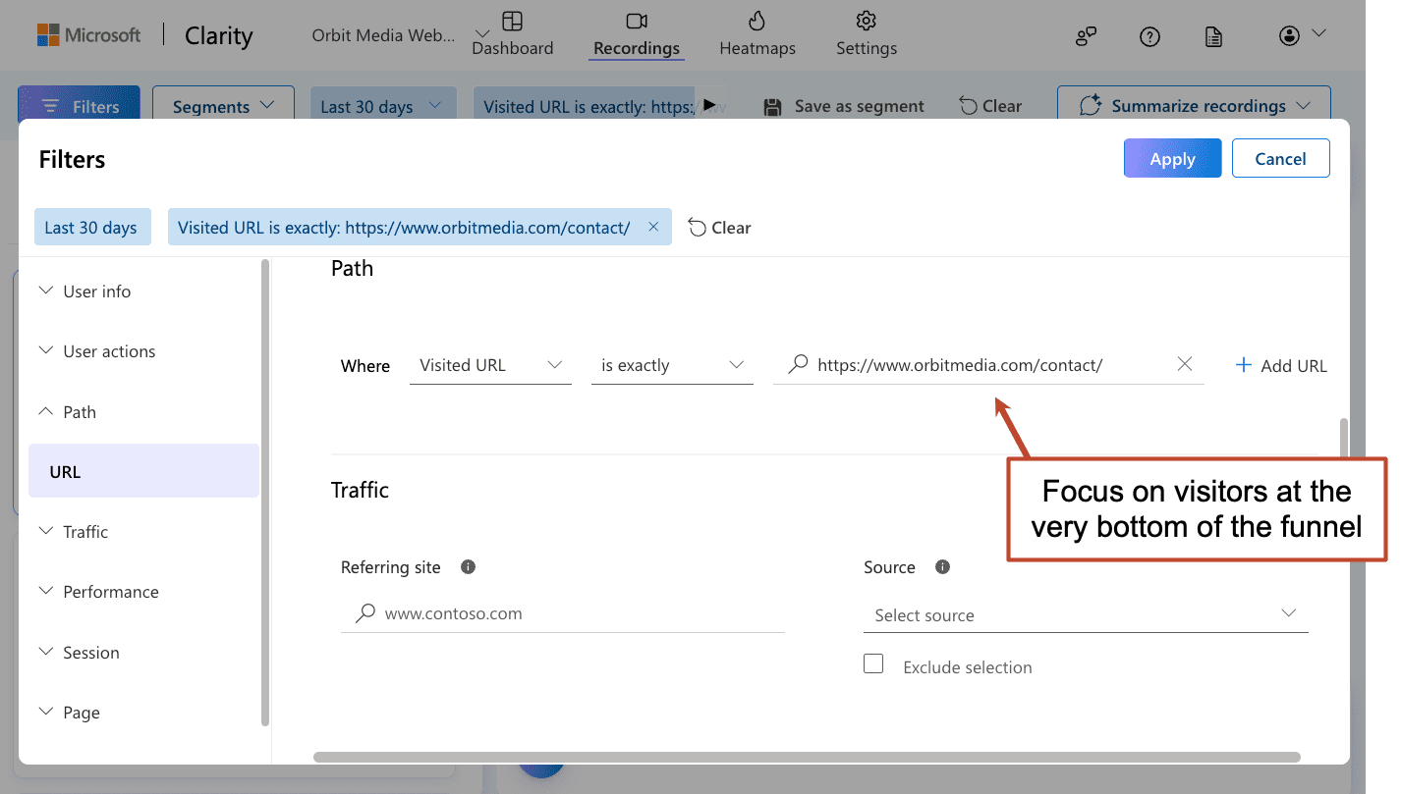1401x794 pixels.
Task: Switch to the Recordings tab
Action: point(637,34)
